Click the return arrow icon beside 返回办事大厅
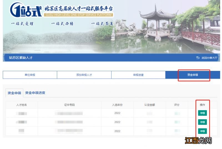The width and height of the screenshot is (222, 149). [x=198, y=58]
